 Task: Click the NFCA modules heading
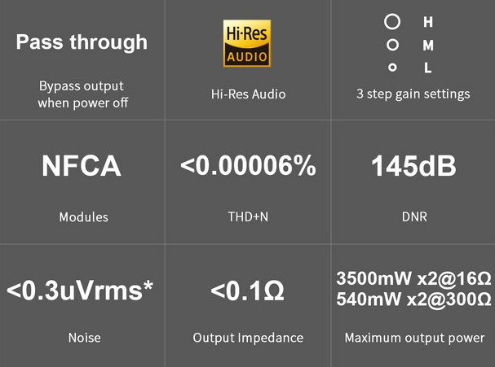coord(82,166)
